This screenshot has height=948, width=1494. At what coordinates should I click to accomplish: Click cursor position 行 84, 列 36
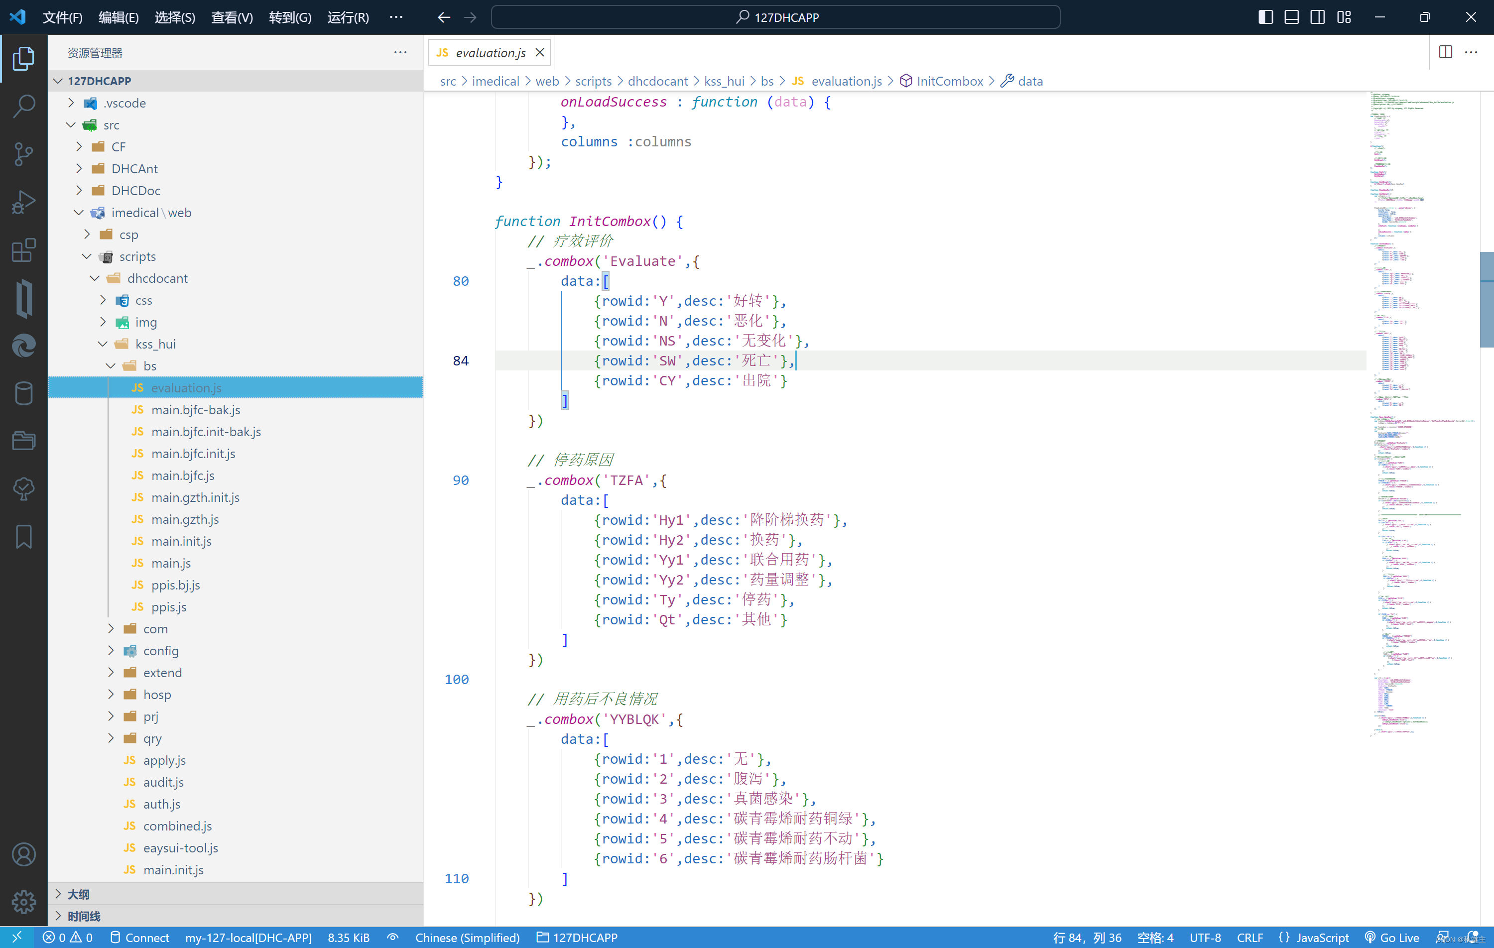coord(1087,938)
